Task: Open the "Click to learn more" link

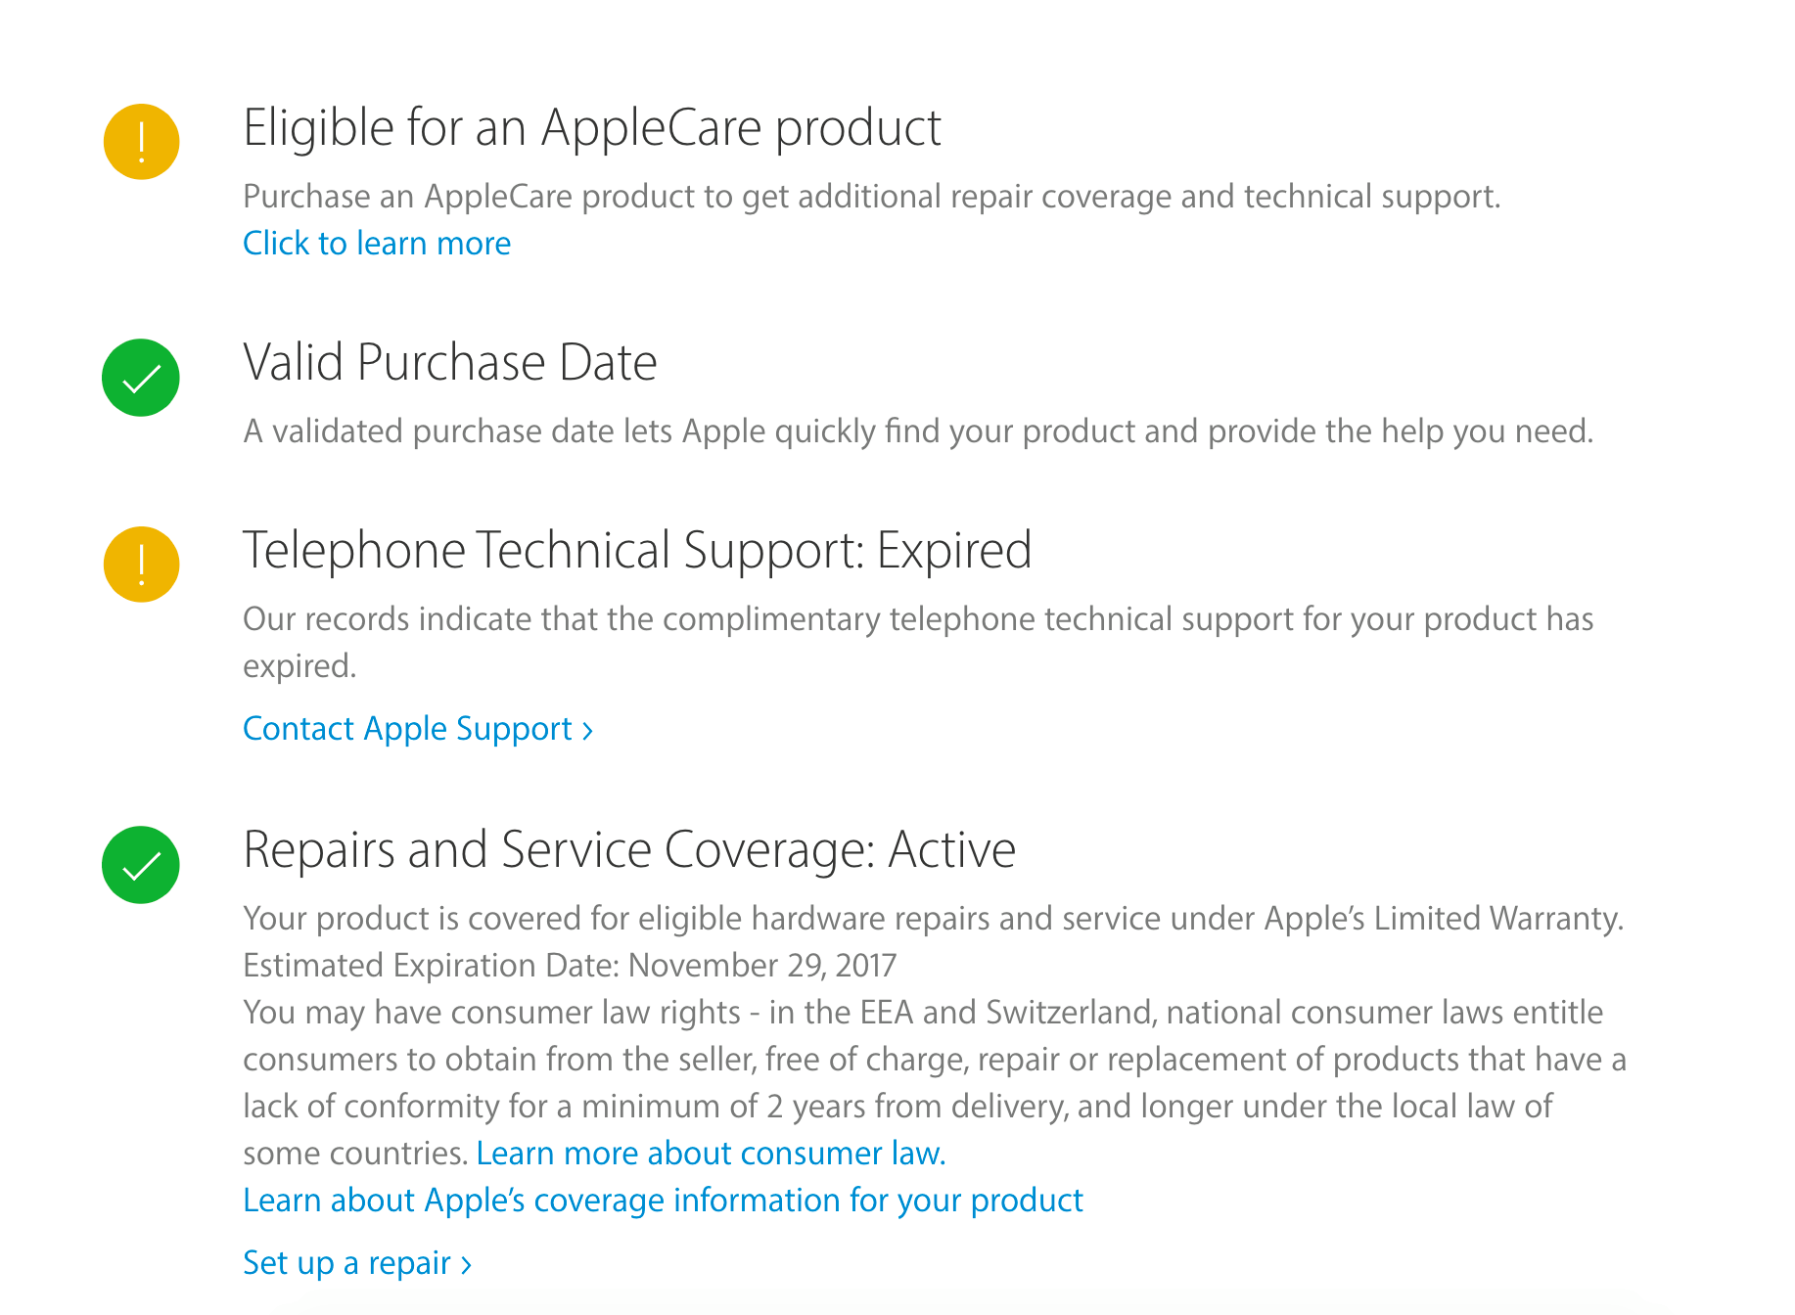Action: click(377, 244)
